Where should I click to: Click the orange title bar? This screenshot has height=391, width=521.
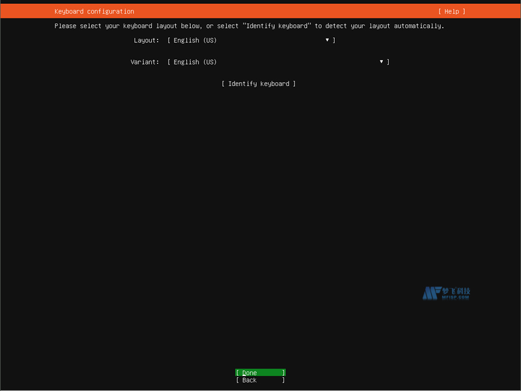(260, 11)
